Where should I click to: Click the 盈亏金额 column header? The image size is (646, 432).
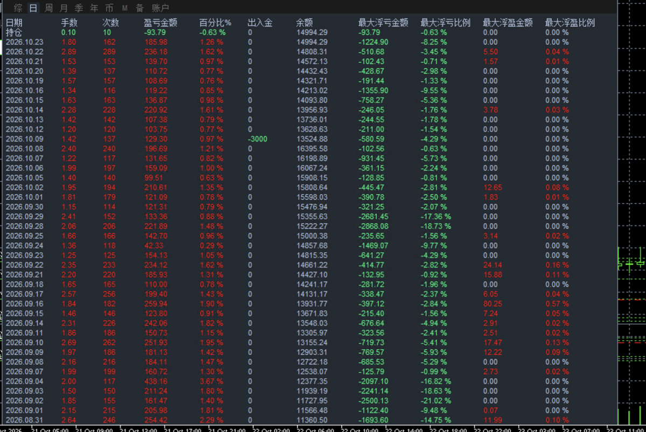click(161, 23)
